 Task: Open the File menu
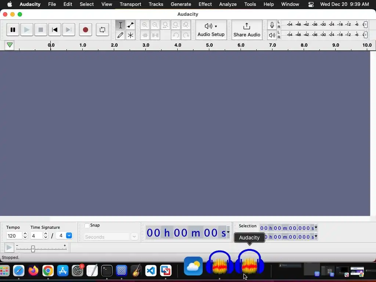[52, 4]
